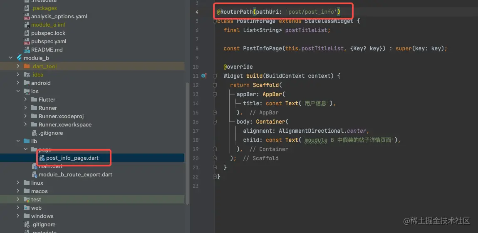This screenshot has height=233, width=478.
Task: Click the '@override' annotation
Action: pos(238,67)
